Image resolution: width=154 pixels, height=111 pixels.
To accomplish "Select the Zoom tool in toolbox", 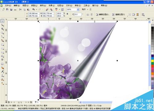I will [x=2, y=33].
